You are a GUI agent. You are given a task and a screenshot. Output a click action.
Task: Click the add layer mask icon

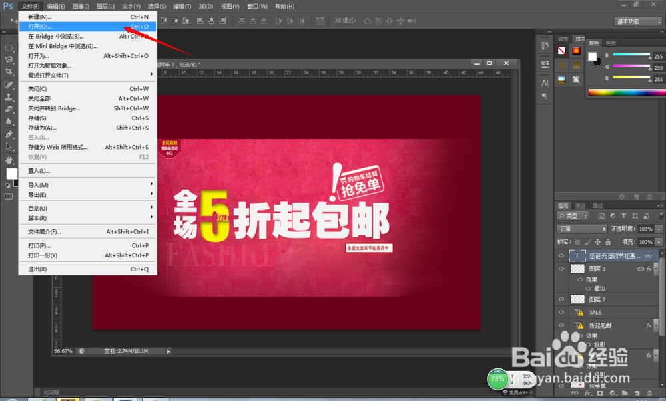click(600, 394)
